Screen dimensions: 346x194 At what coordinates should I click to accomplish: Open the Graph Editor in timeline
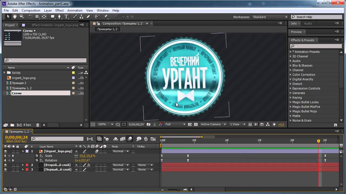tap(153, 139)
